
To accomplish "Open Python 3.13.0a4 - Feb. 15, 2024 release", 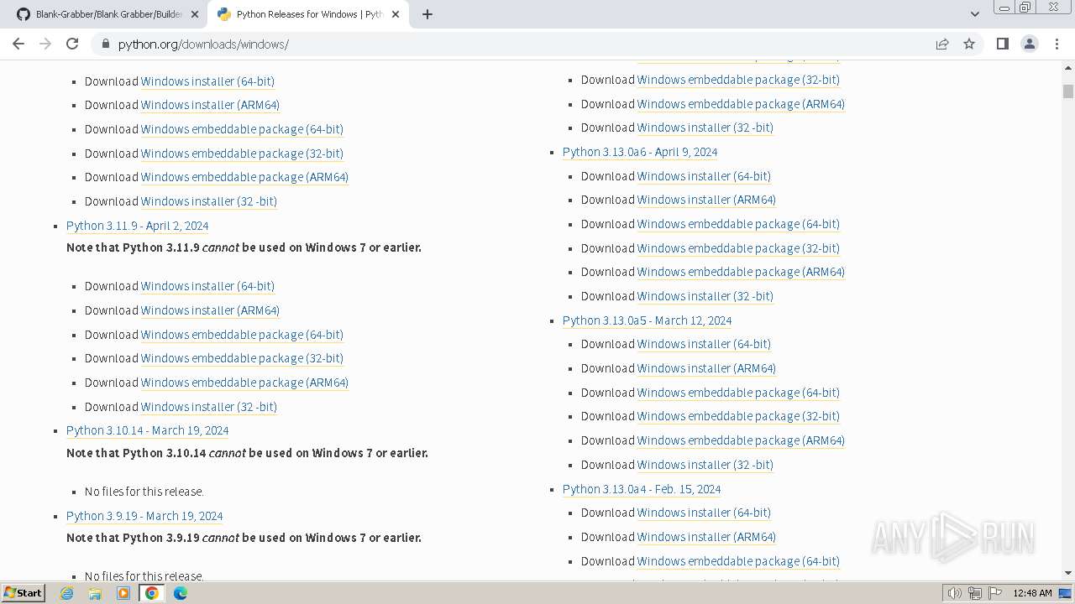I will [642, 489].
